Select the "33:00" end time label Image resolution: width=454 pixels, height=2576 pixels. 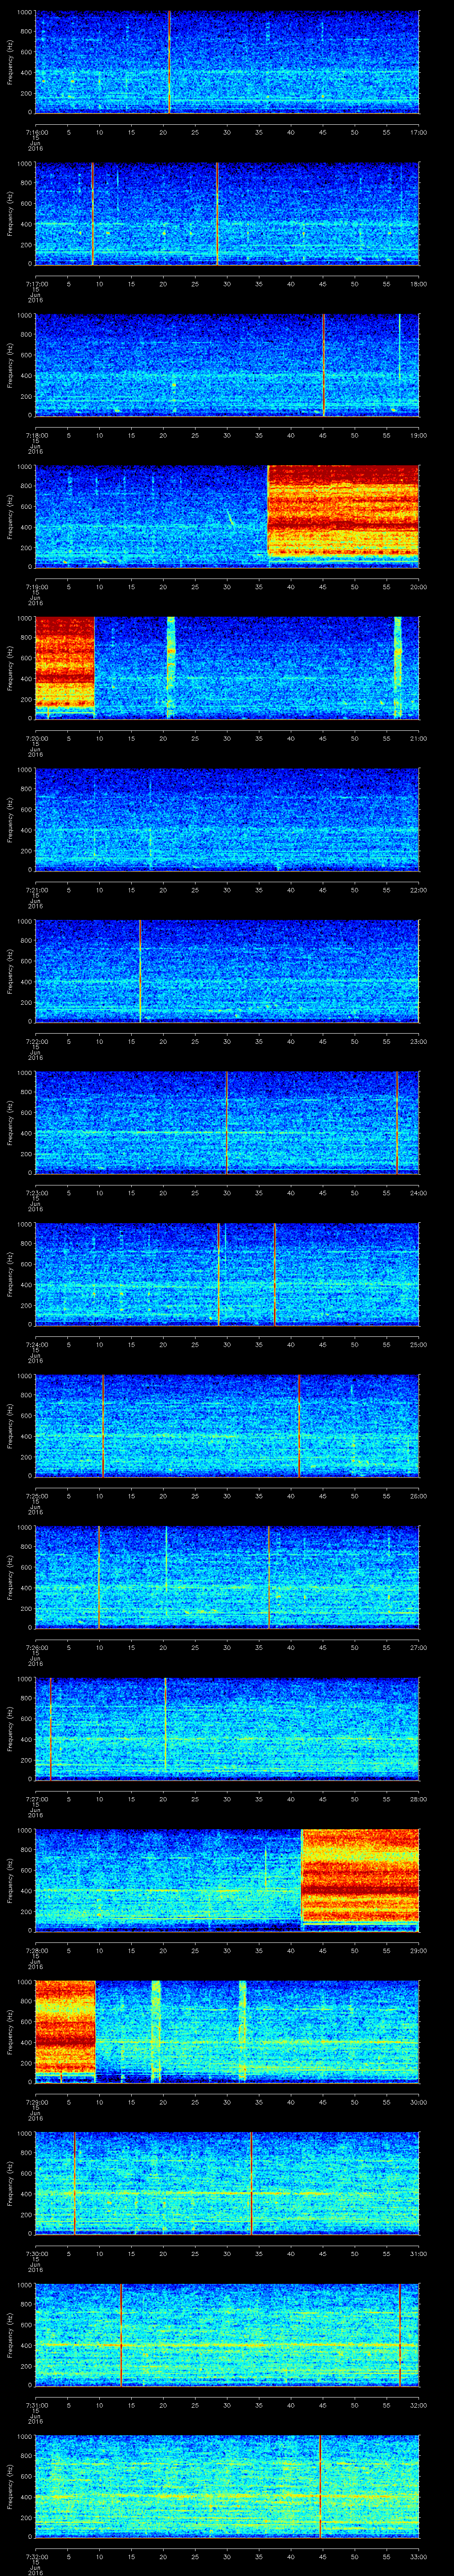pos(418,2556)
